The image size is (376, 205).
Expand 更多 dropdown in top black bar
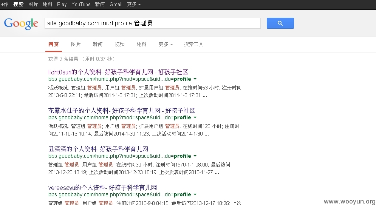133,4
